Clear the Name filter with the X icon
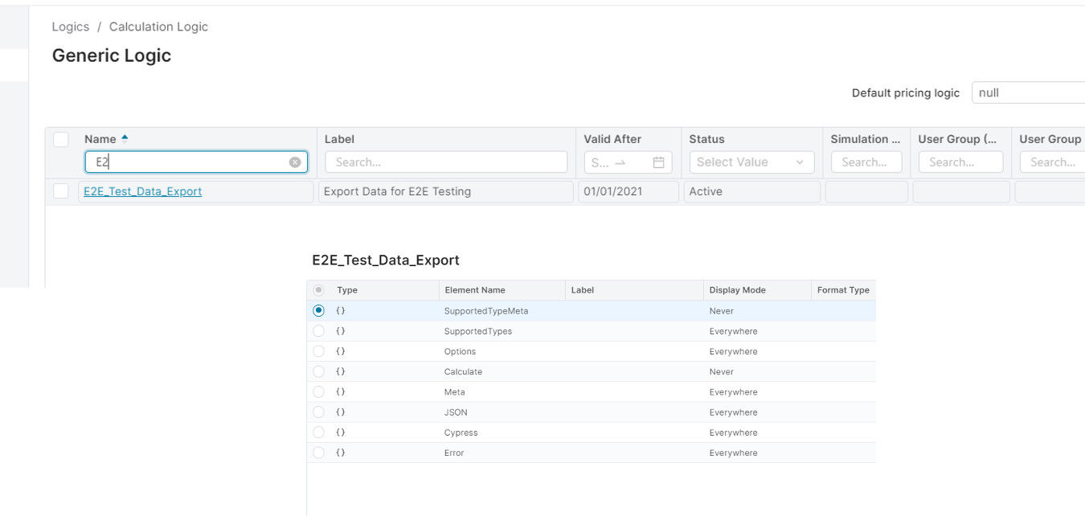This screenshot has width=1085, height=516. (295, 162)
